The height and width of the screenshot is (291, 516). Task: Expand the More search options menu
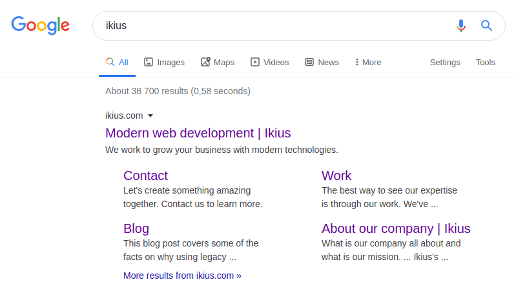coord(368,62)
